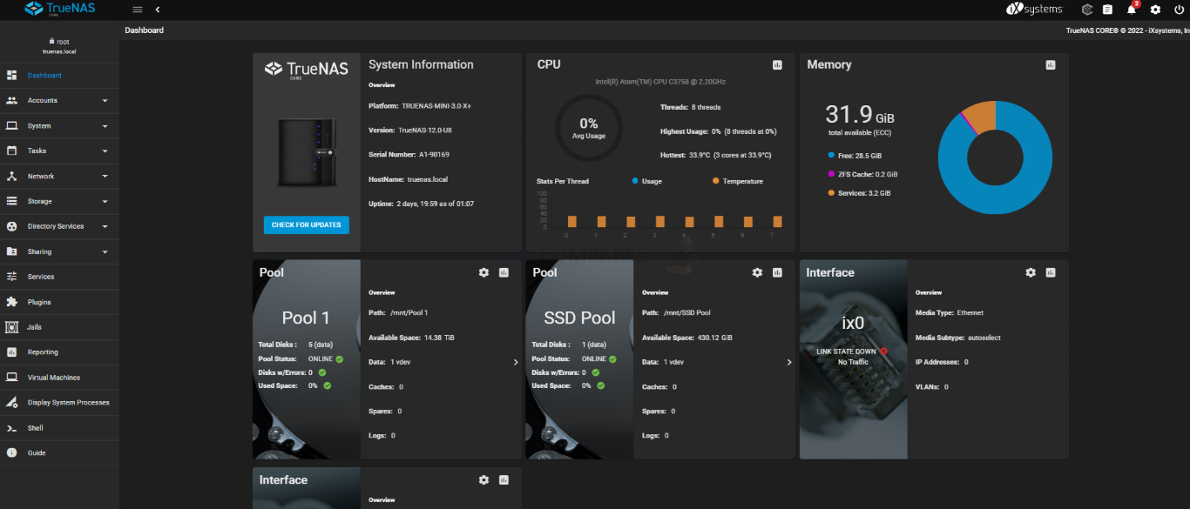Go to Dashboard in the sidebar
The image size is (1190, 509).
59,76
